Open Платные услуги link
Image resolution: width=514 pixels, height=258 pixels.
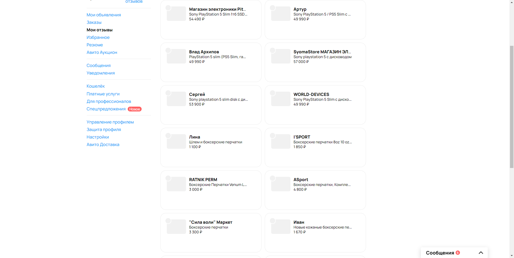[x=103, y=94]
